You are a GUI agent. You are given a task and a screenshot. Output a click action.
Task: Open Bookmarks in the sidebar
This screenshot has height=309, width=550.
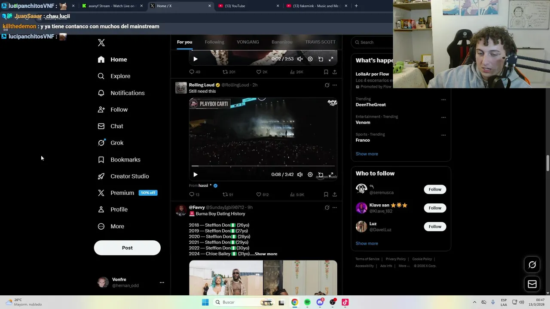coord(119,160)
